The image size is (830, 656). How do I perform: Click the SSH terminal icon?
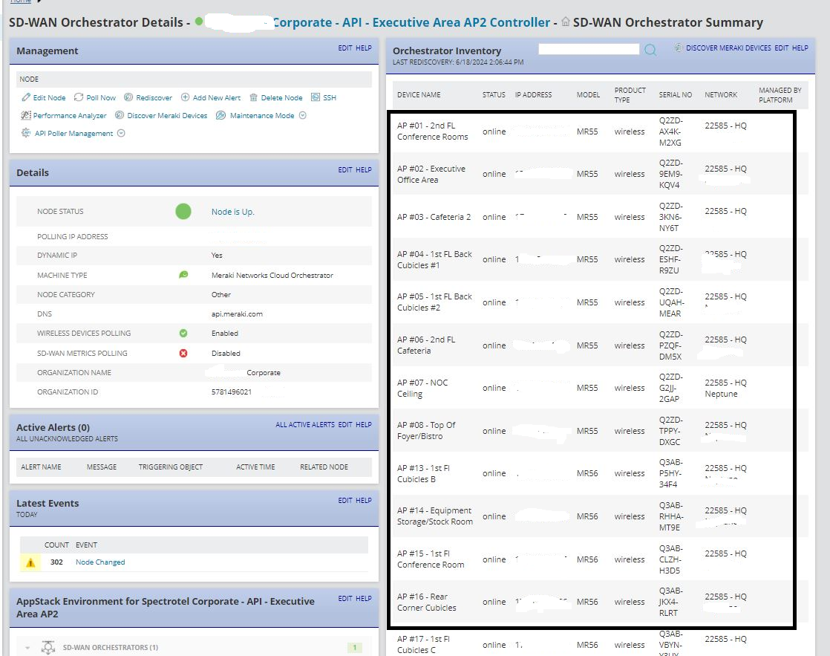(316, 97)
